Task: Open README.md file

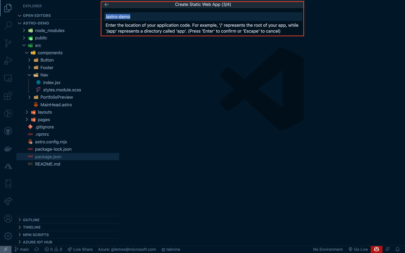Action: tap(68, 164)
